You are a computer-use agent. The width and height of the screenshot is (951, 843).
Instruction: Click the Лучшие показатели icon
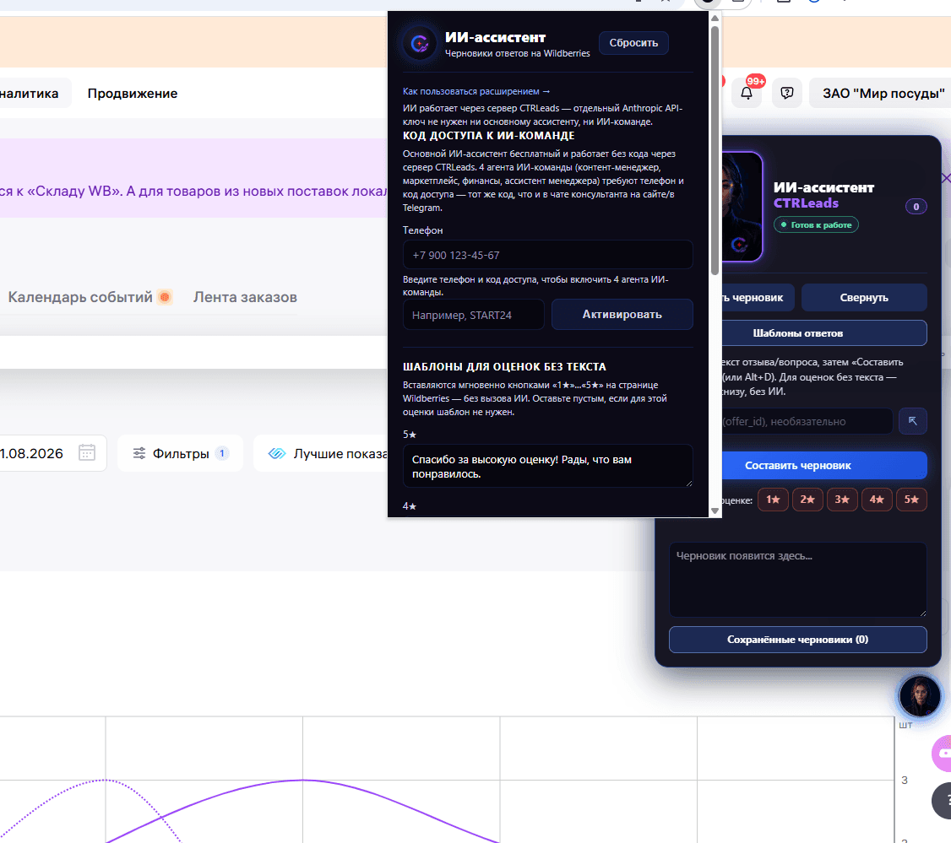click(x=277, y=453)
